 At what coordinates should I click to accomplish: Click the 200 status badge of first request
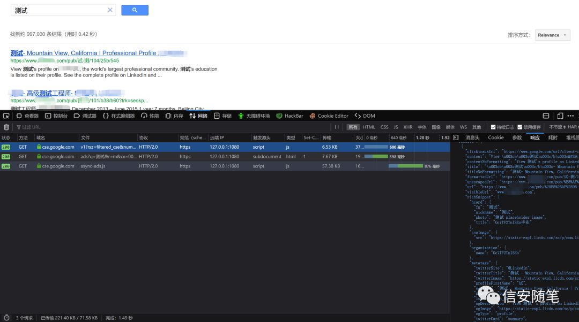pyautogui.click(x=6, y=148)
